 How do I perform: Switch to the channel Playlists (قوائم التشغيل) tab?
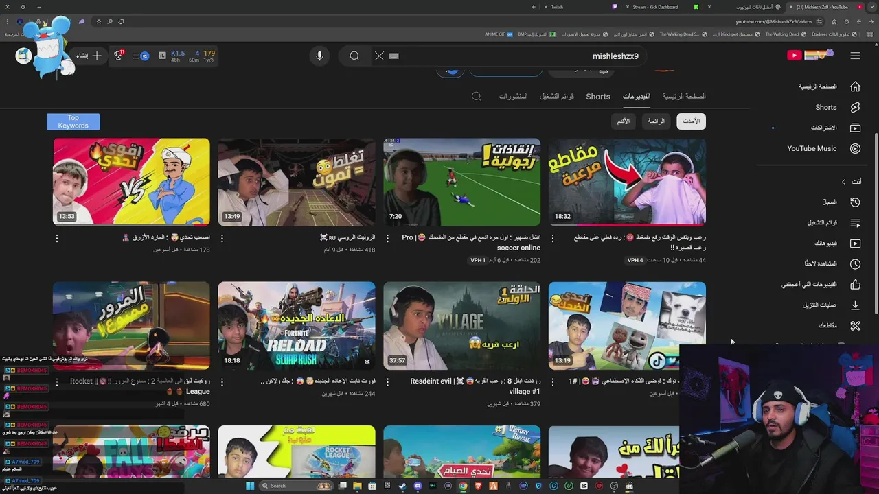tap(557, 97)
